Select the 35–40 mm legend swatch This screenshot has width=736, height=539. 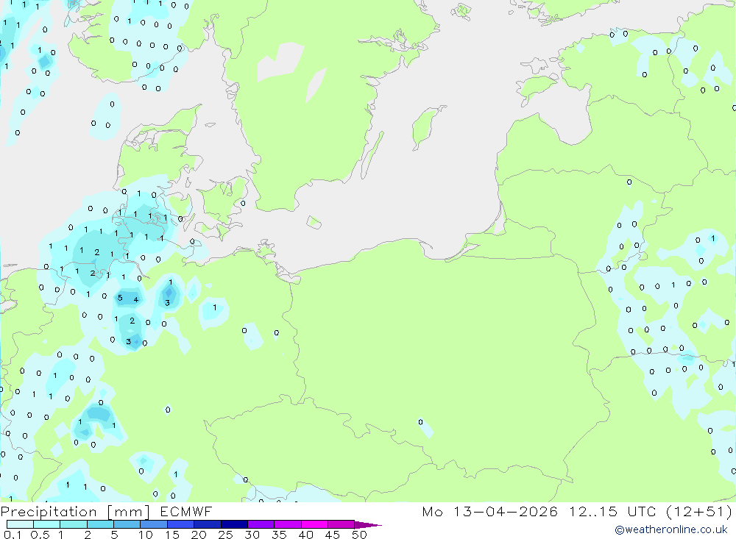coord(287,524)
